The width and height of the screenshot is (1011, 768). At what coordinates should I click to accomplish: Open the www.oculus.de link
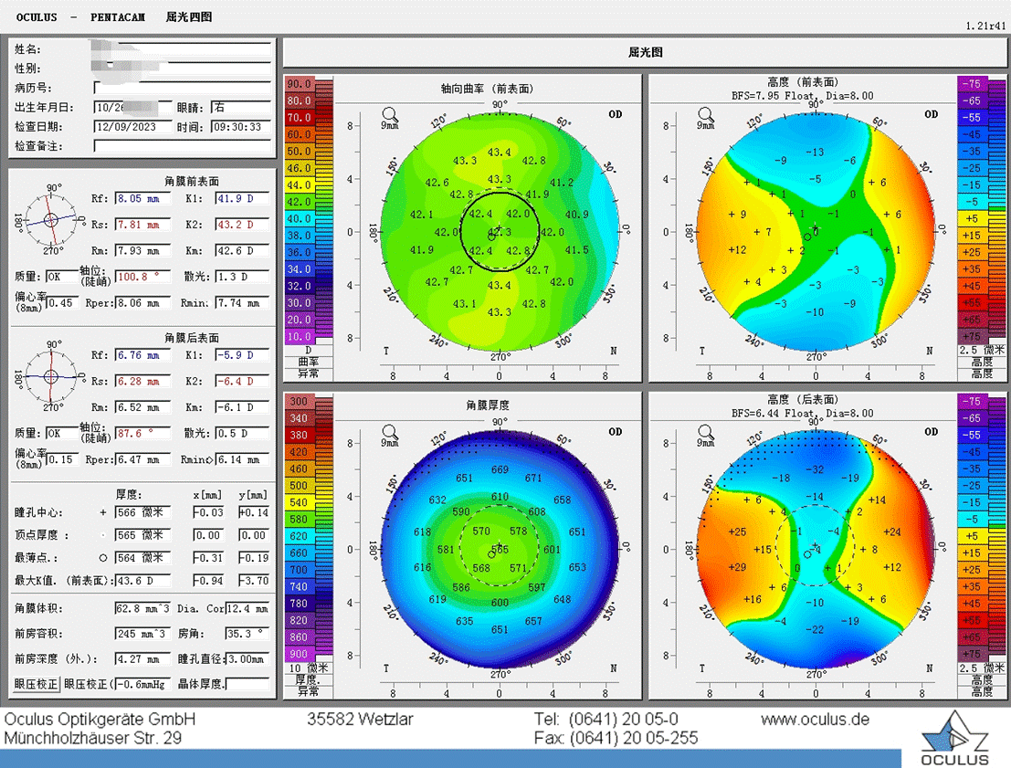(x=815, y=720)
